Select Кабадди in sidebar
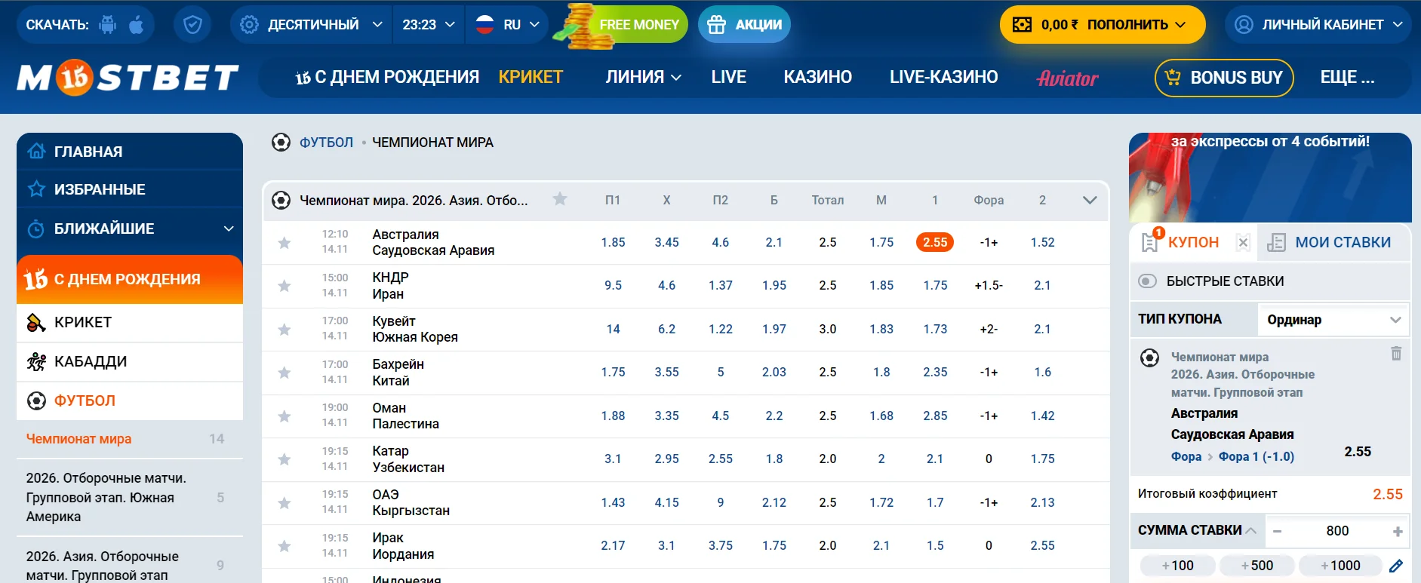 (130, 362)
